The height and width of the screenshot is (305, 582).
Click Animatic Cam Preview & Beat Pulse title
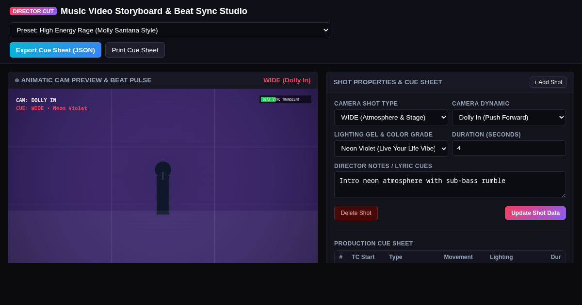click(x=86, y=80)
